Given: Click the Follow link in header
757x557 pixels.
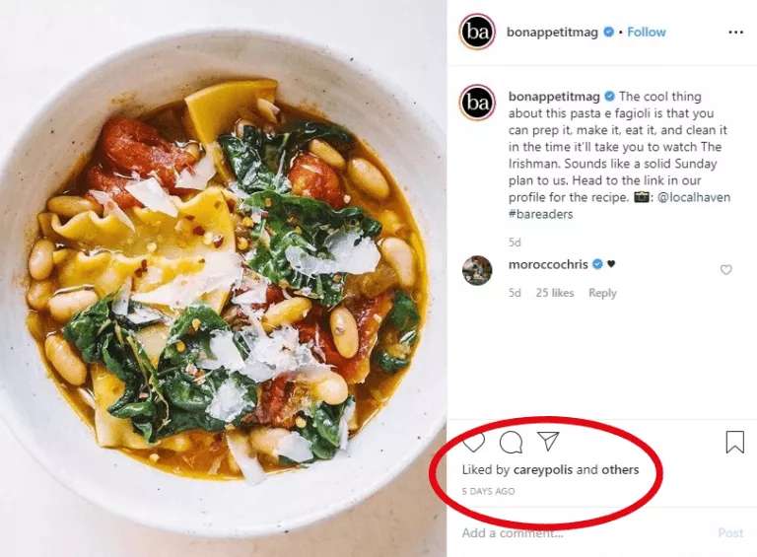Looking at the screenshot, I should coord(647,32).
